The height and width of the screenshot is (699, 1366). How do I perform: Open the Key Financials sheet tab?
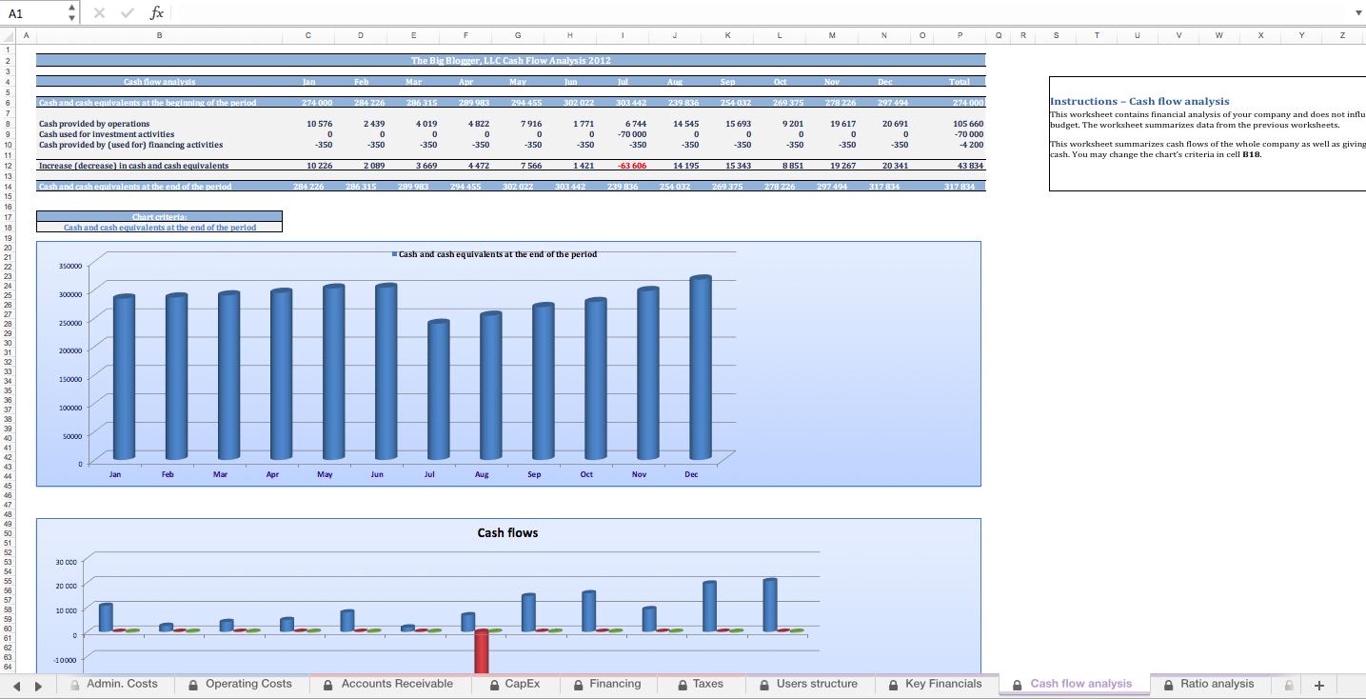(x=936, y=684)
